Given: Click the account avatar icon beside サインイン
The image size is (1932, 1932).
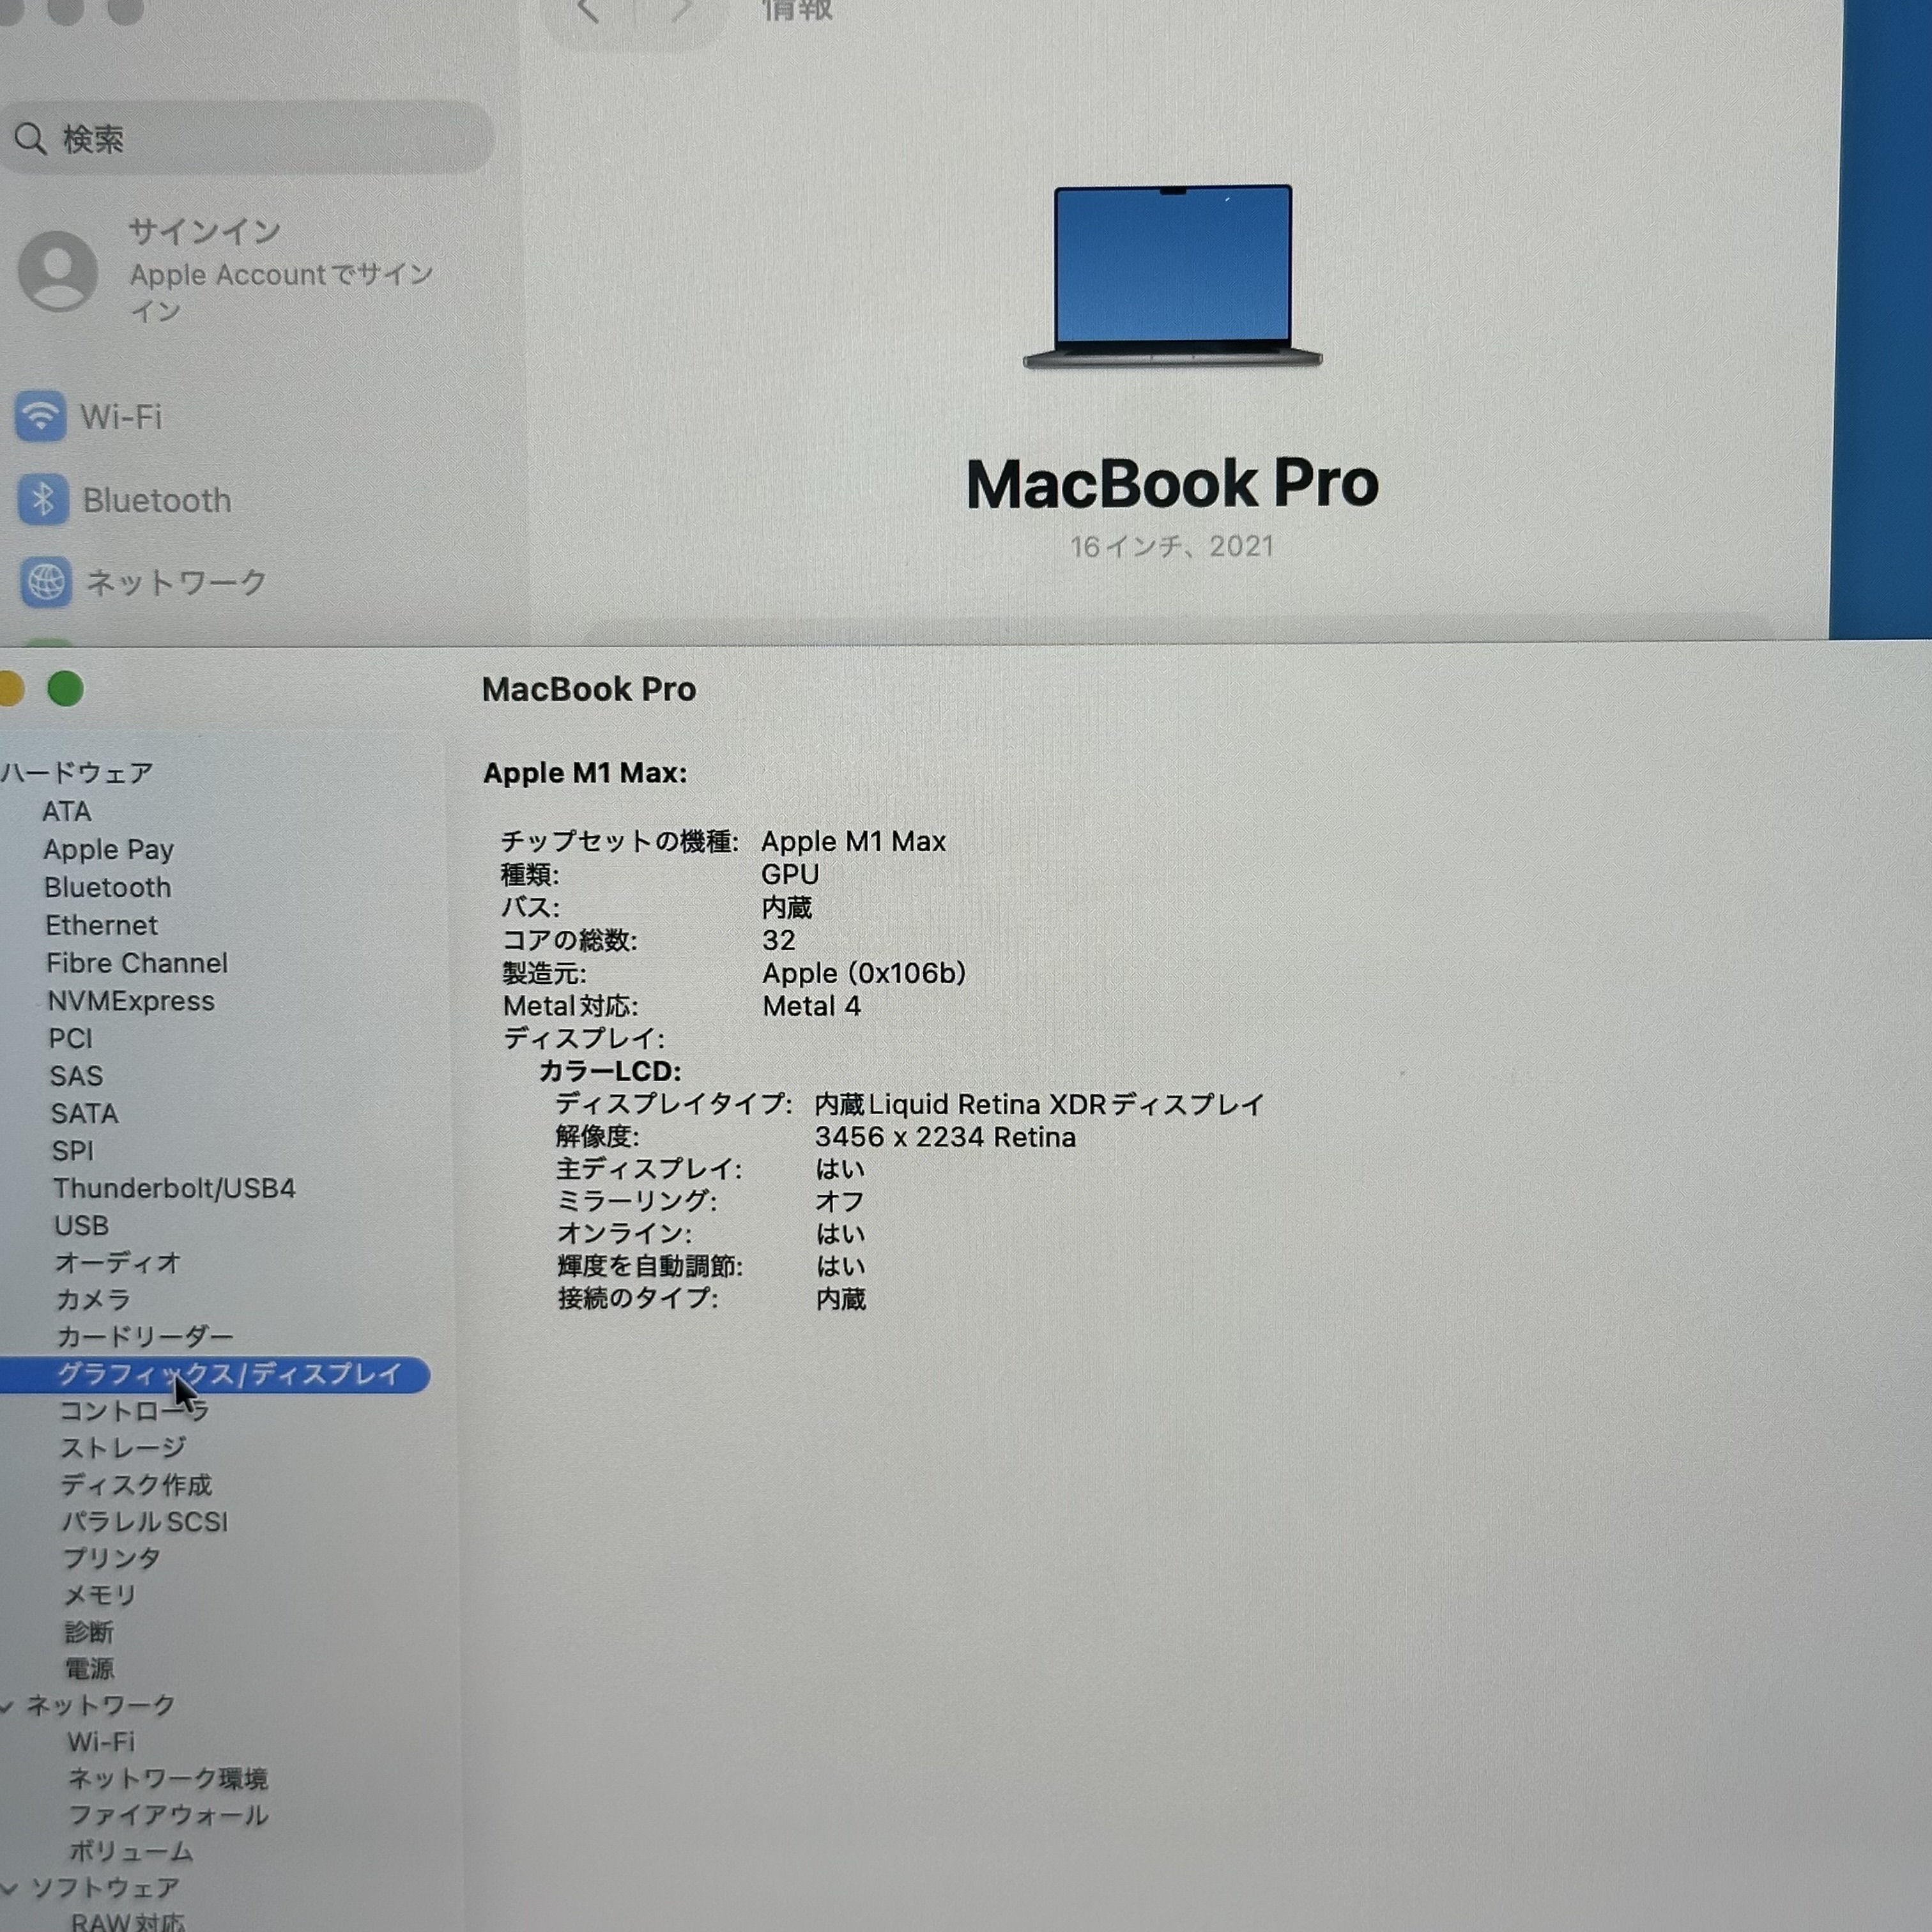Looking at the screenshot, I should [58, 271].
